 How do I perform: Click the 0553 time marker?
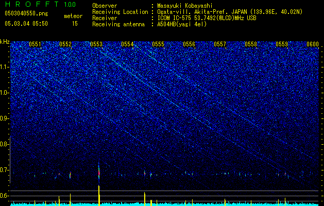pos(96,44)
